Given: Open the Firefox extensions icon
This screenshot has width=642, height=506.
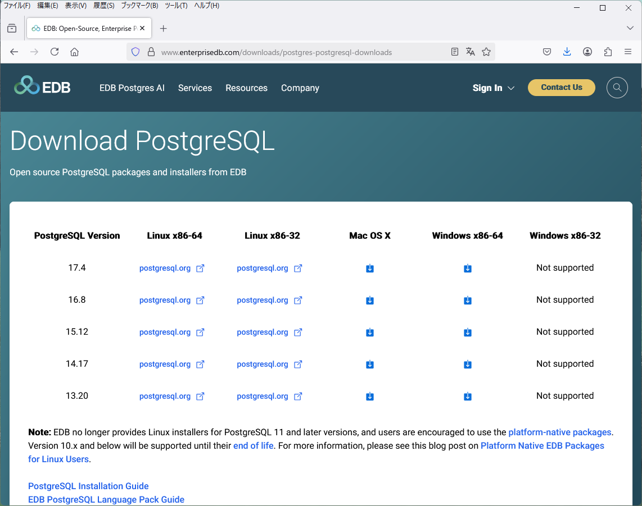Looking at the screenshot, I should click(x=608, y=52).
